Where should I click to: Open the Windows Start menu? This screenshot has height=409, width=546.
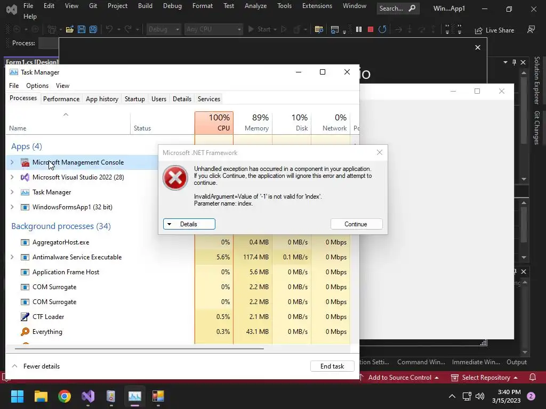click(17, 396)
